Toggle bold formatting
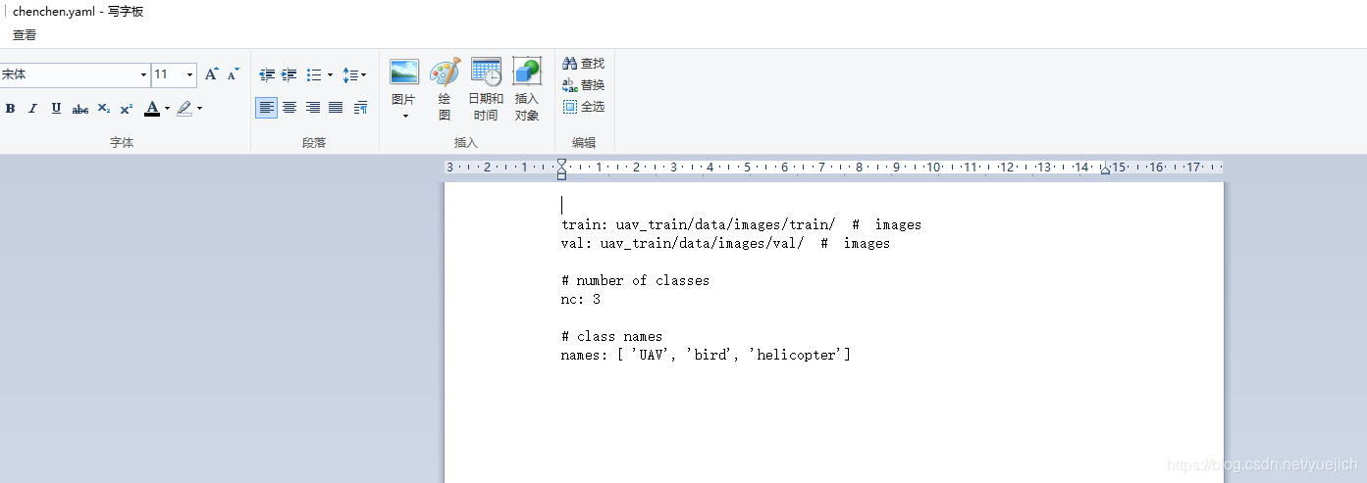Viewport: 1367px width, 483px height. pos(10,109)
